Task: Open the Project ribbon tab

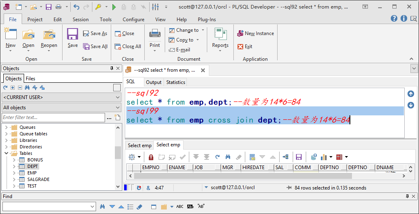Action: point(35,20)
